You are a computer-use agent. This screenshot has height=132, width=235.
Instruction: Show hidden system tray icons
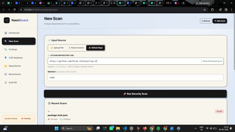point(195,129)
